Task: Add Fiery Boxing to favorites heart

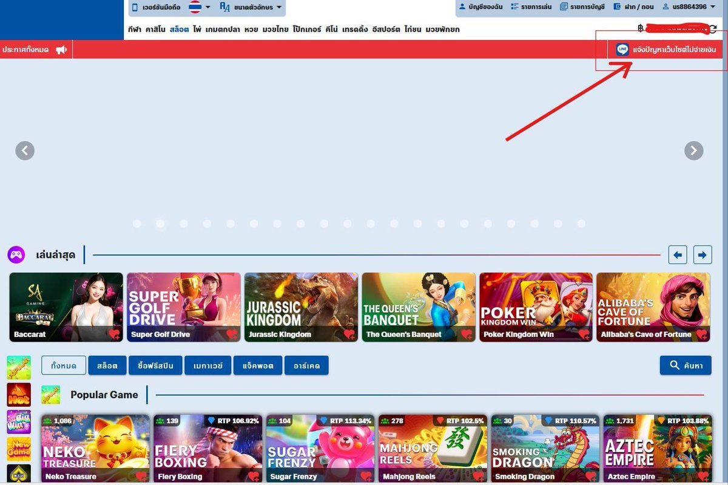Action: 254,477
